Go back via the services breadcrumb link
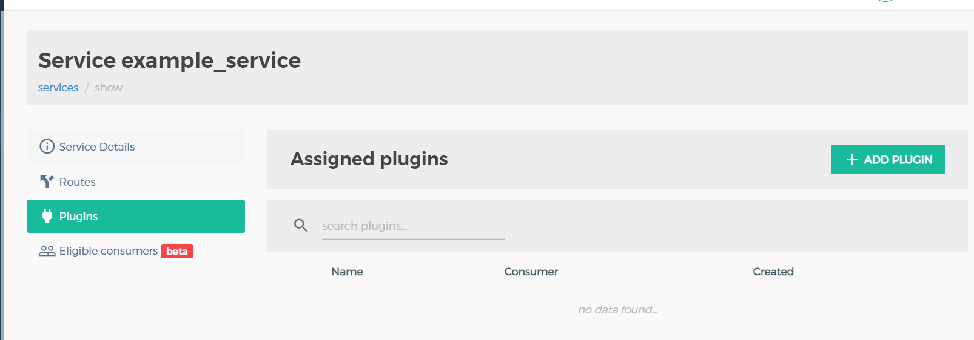The width and height of the screenshot is (974, 340). (58, 88)
